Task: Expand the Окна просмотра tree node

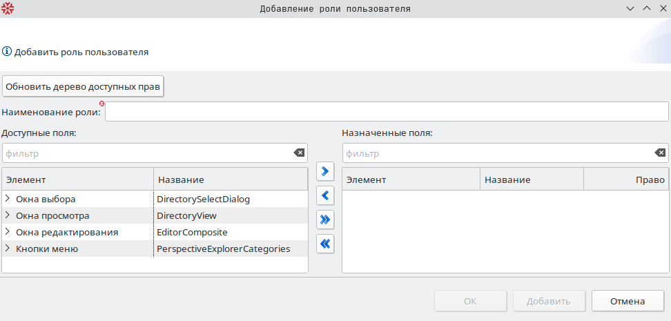Action: point(8,215)
